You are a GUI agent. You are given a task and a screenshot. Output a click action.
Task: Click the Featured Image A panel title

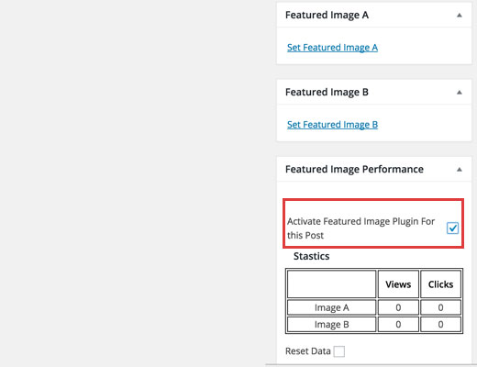click(x=327, y=15)
